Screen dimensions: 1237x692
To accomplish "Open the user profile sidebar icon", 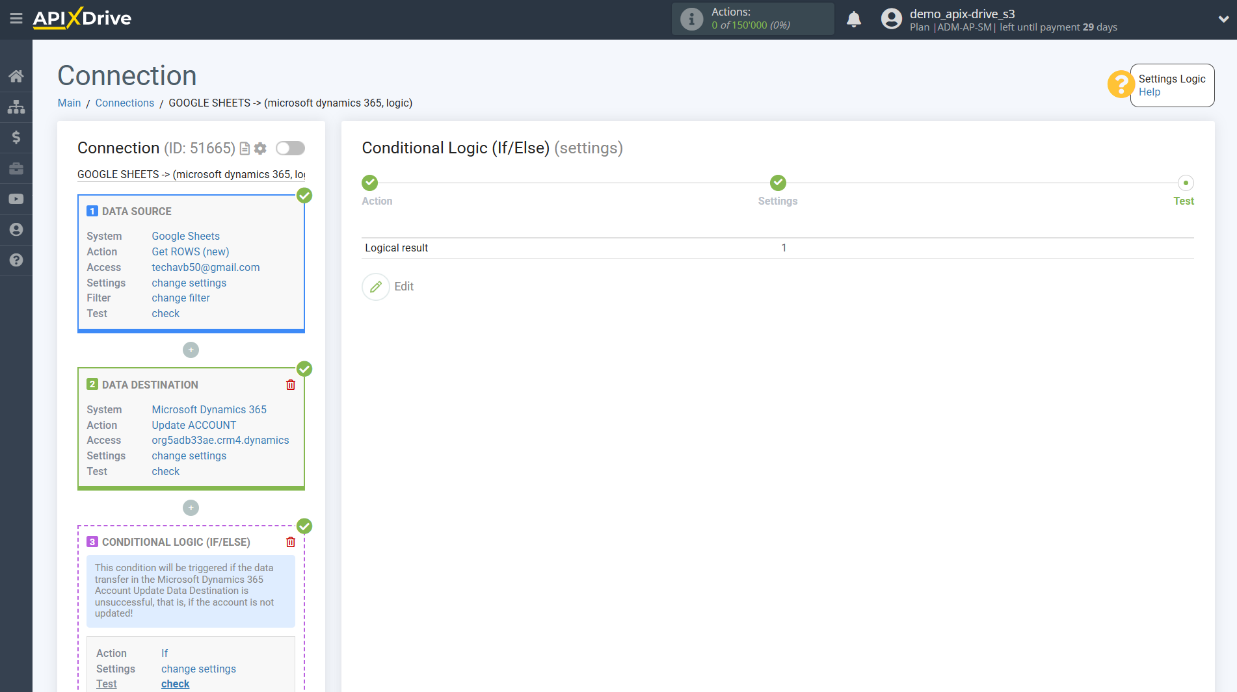I will click(16, 229).
